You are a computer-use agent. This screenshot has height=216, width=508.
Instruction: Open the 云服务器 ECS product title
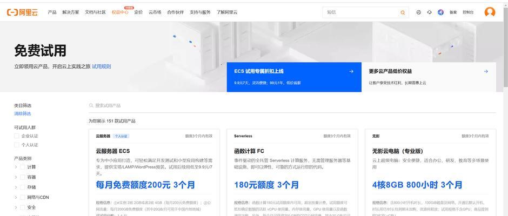coord(113,151)
